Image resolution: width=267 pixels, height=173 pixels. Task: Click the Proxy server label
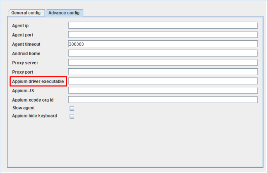pos(25,63)
